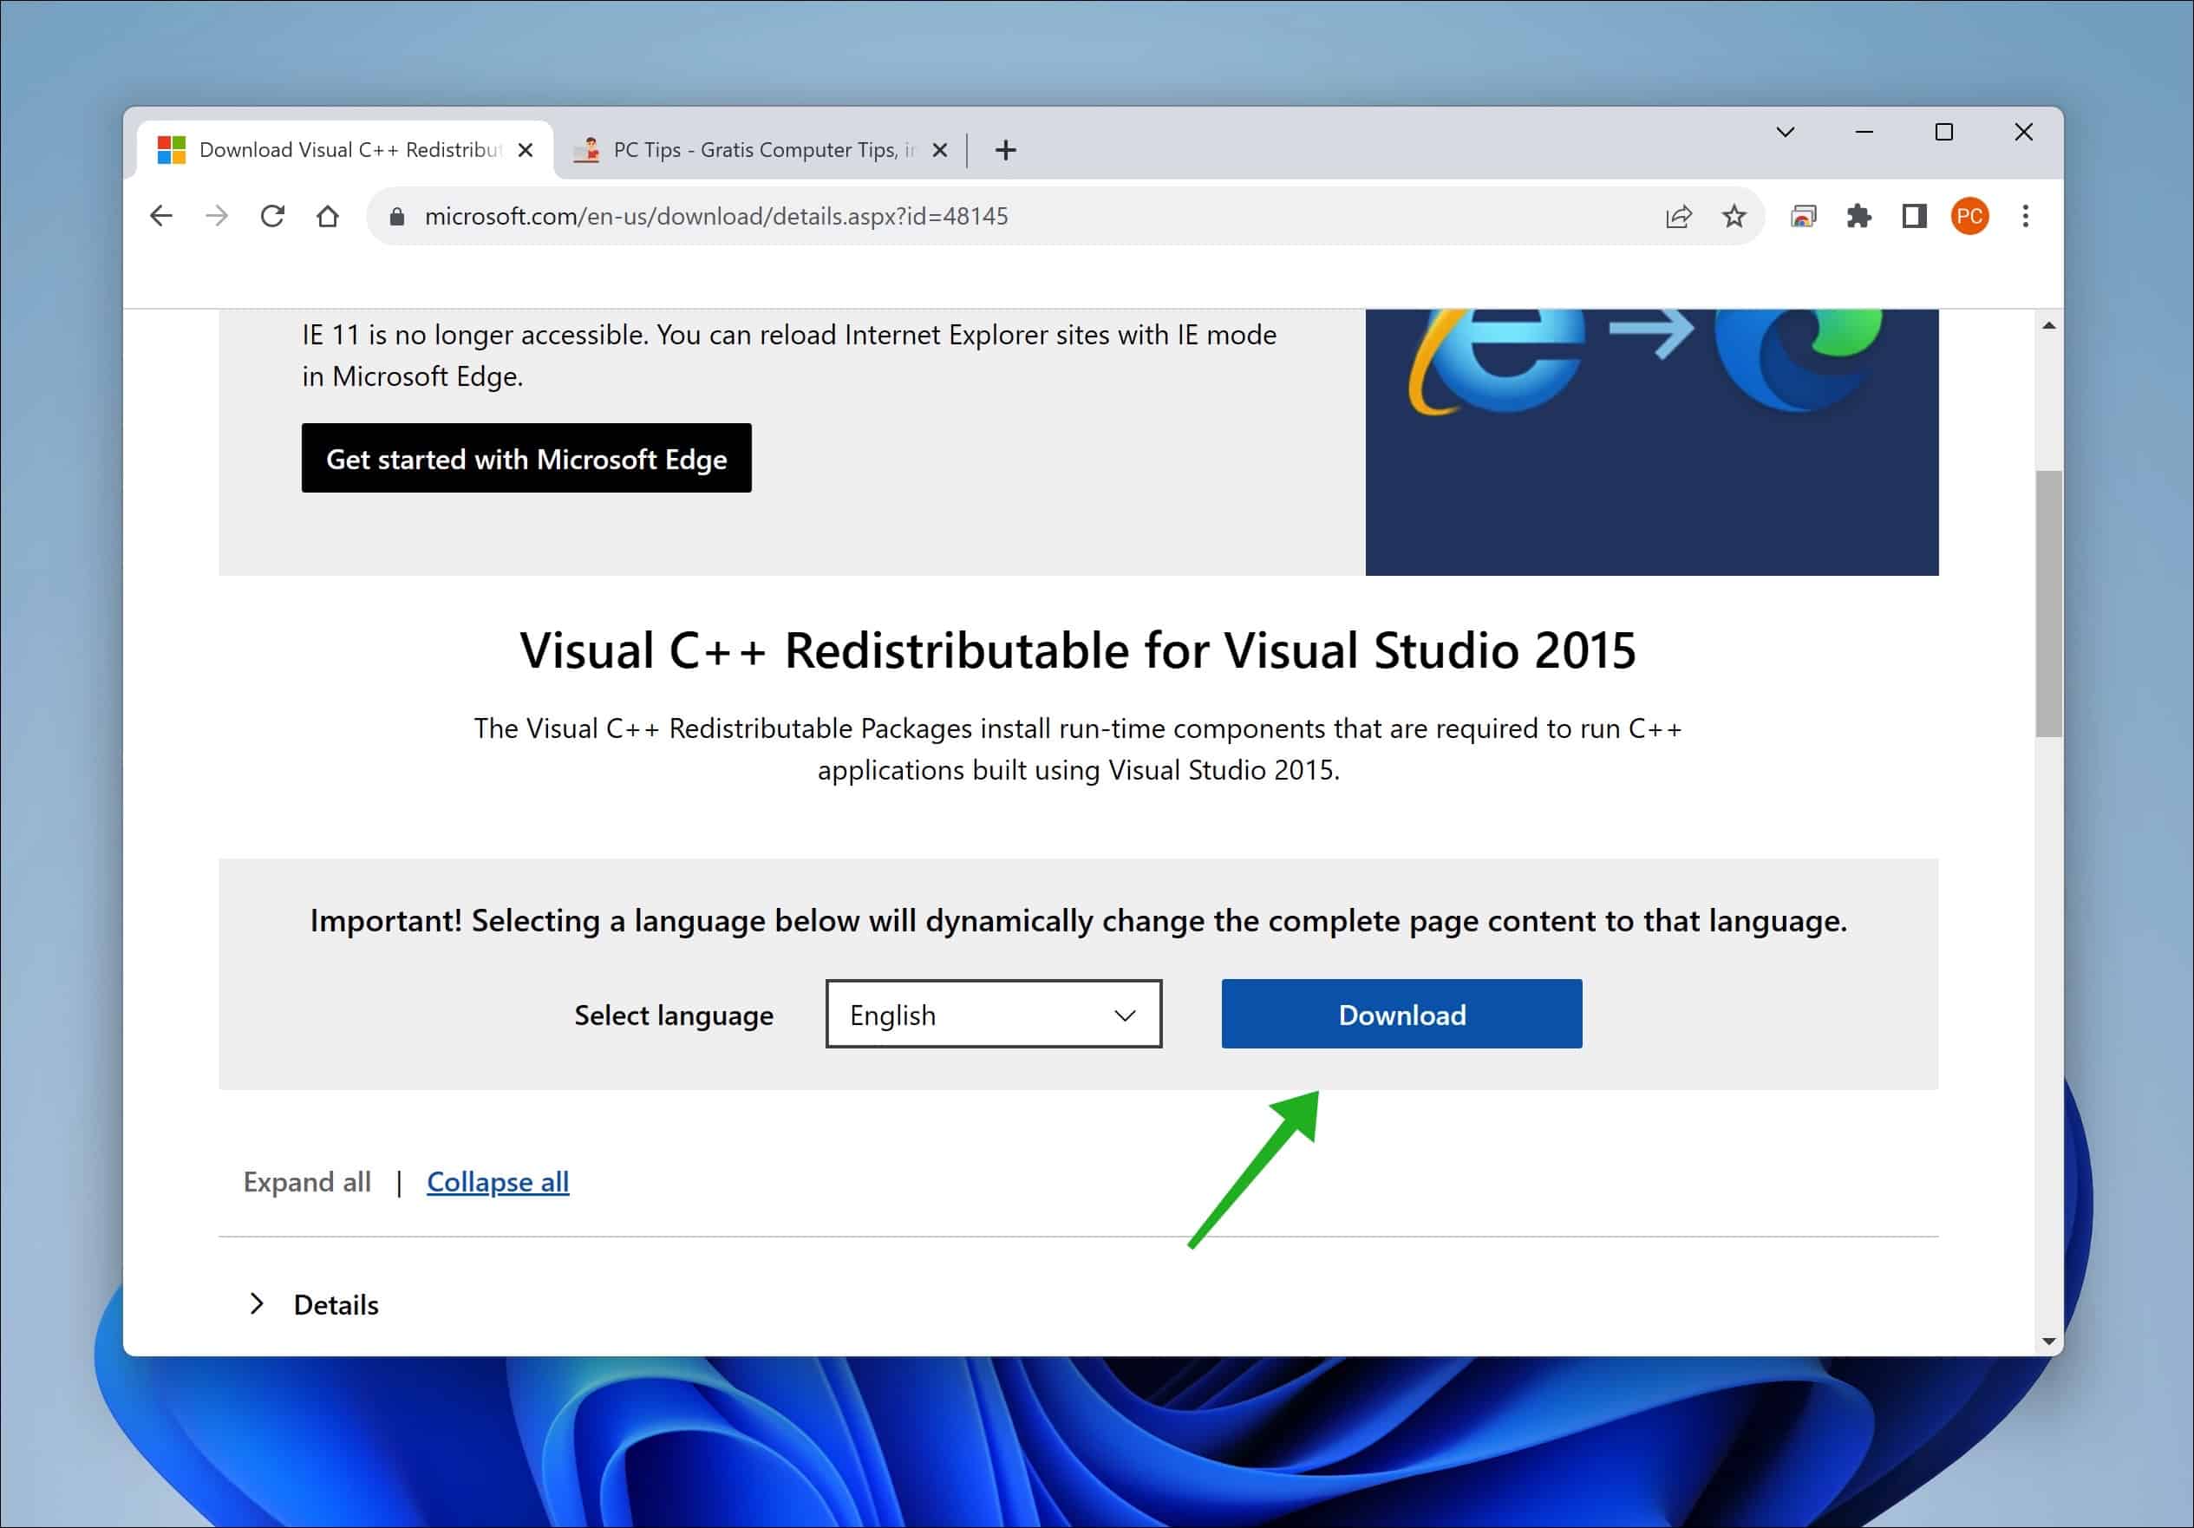This screenshot has width=2194, height=1528.
Task: Open the PC profile avatar
Action: (1969, 216)
